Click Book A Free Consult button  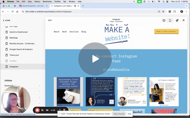pyautogui.click(x=166, y=31)
